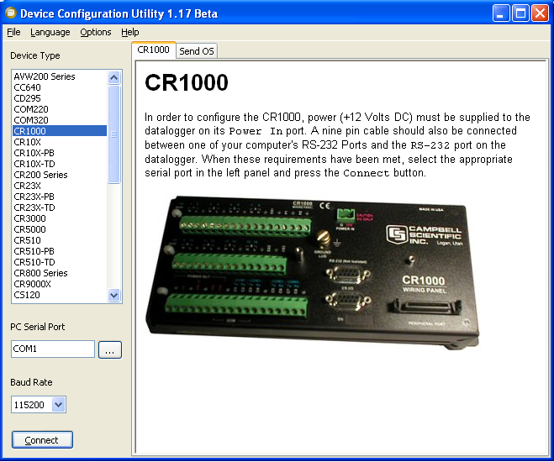
Task: Minimize the Device Configuration Utility window
Action: click(x=502, y=13)
